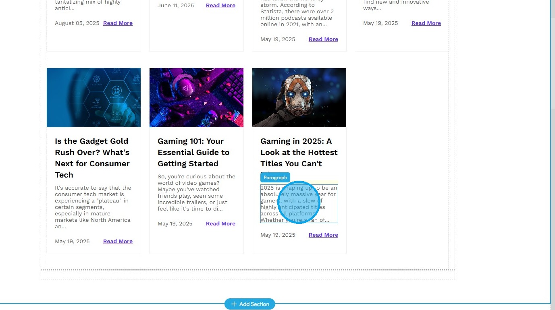Viewport: 555px width, 310px height.
Task: Click the text 'tantalizing mix of highly antici...'
Action: click(88, 5)
